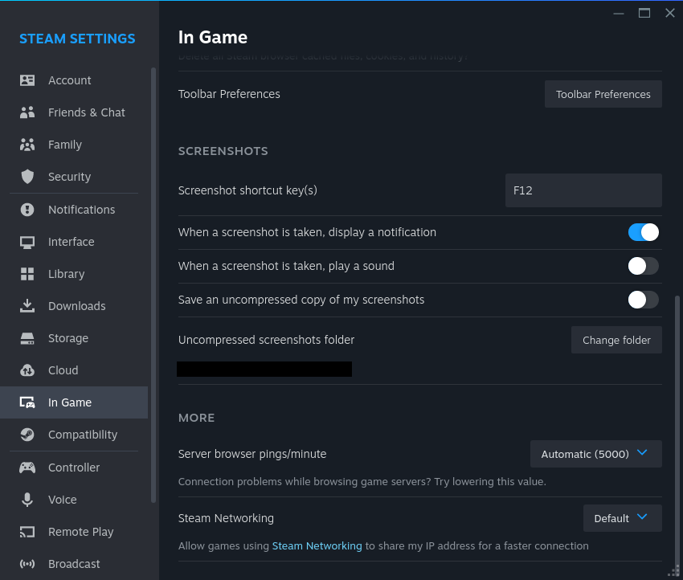Open the Steam Networking hyperlink
The width and height of the screenshot is (683, 580).
(x=317, y=546)
